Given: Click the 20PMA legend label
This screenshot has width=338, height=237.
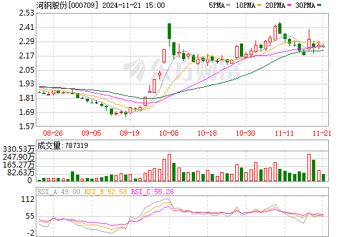Looking at the screenshot, I should click(x=275, y=5).
